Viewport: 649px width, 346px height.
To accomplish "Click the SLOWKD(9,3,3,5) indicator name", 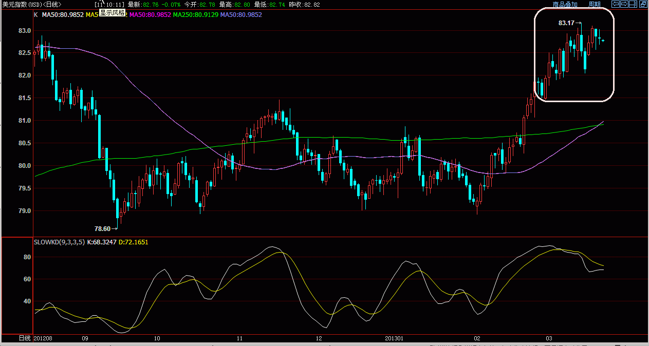I will (x=60, y=242).
